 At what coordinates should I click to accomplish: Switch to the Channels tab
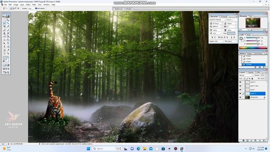click(251, 72)
